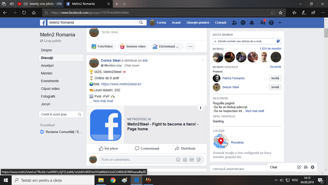The image size is (328, 185).
Task: Click the link info icon on preview
Action: click(x=201, y=108)
